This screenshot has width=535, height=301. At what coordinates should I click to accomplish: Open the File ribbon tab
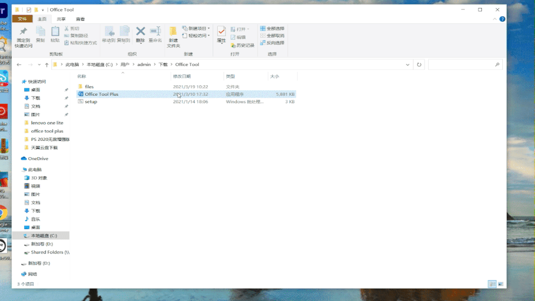click(x=22, y=19)
